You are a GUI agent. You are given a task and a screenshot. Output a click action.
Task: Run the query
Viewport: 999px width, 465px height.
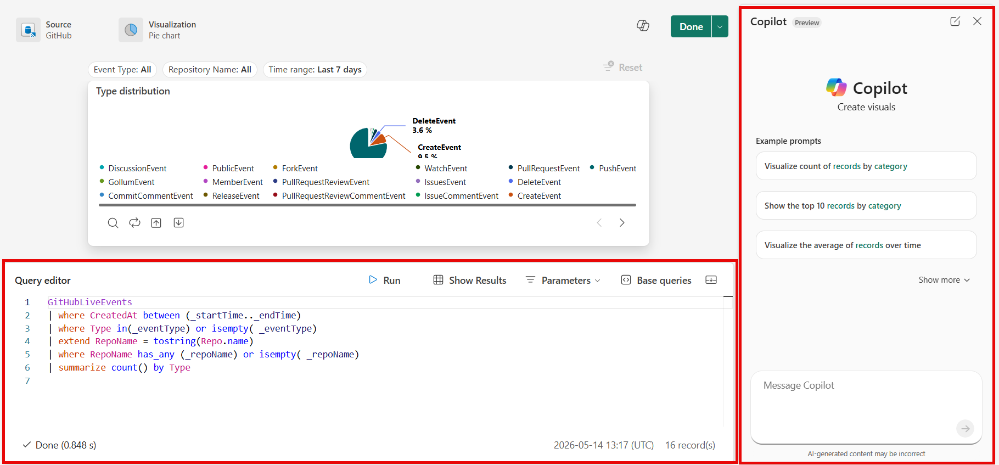(384, 281)
